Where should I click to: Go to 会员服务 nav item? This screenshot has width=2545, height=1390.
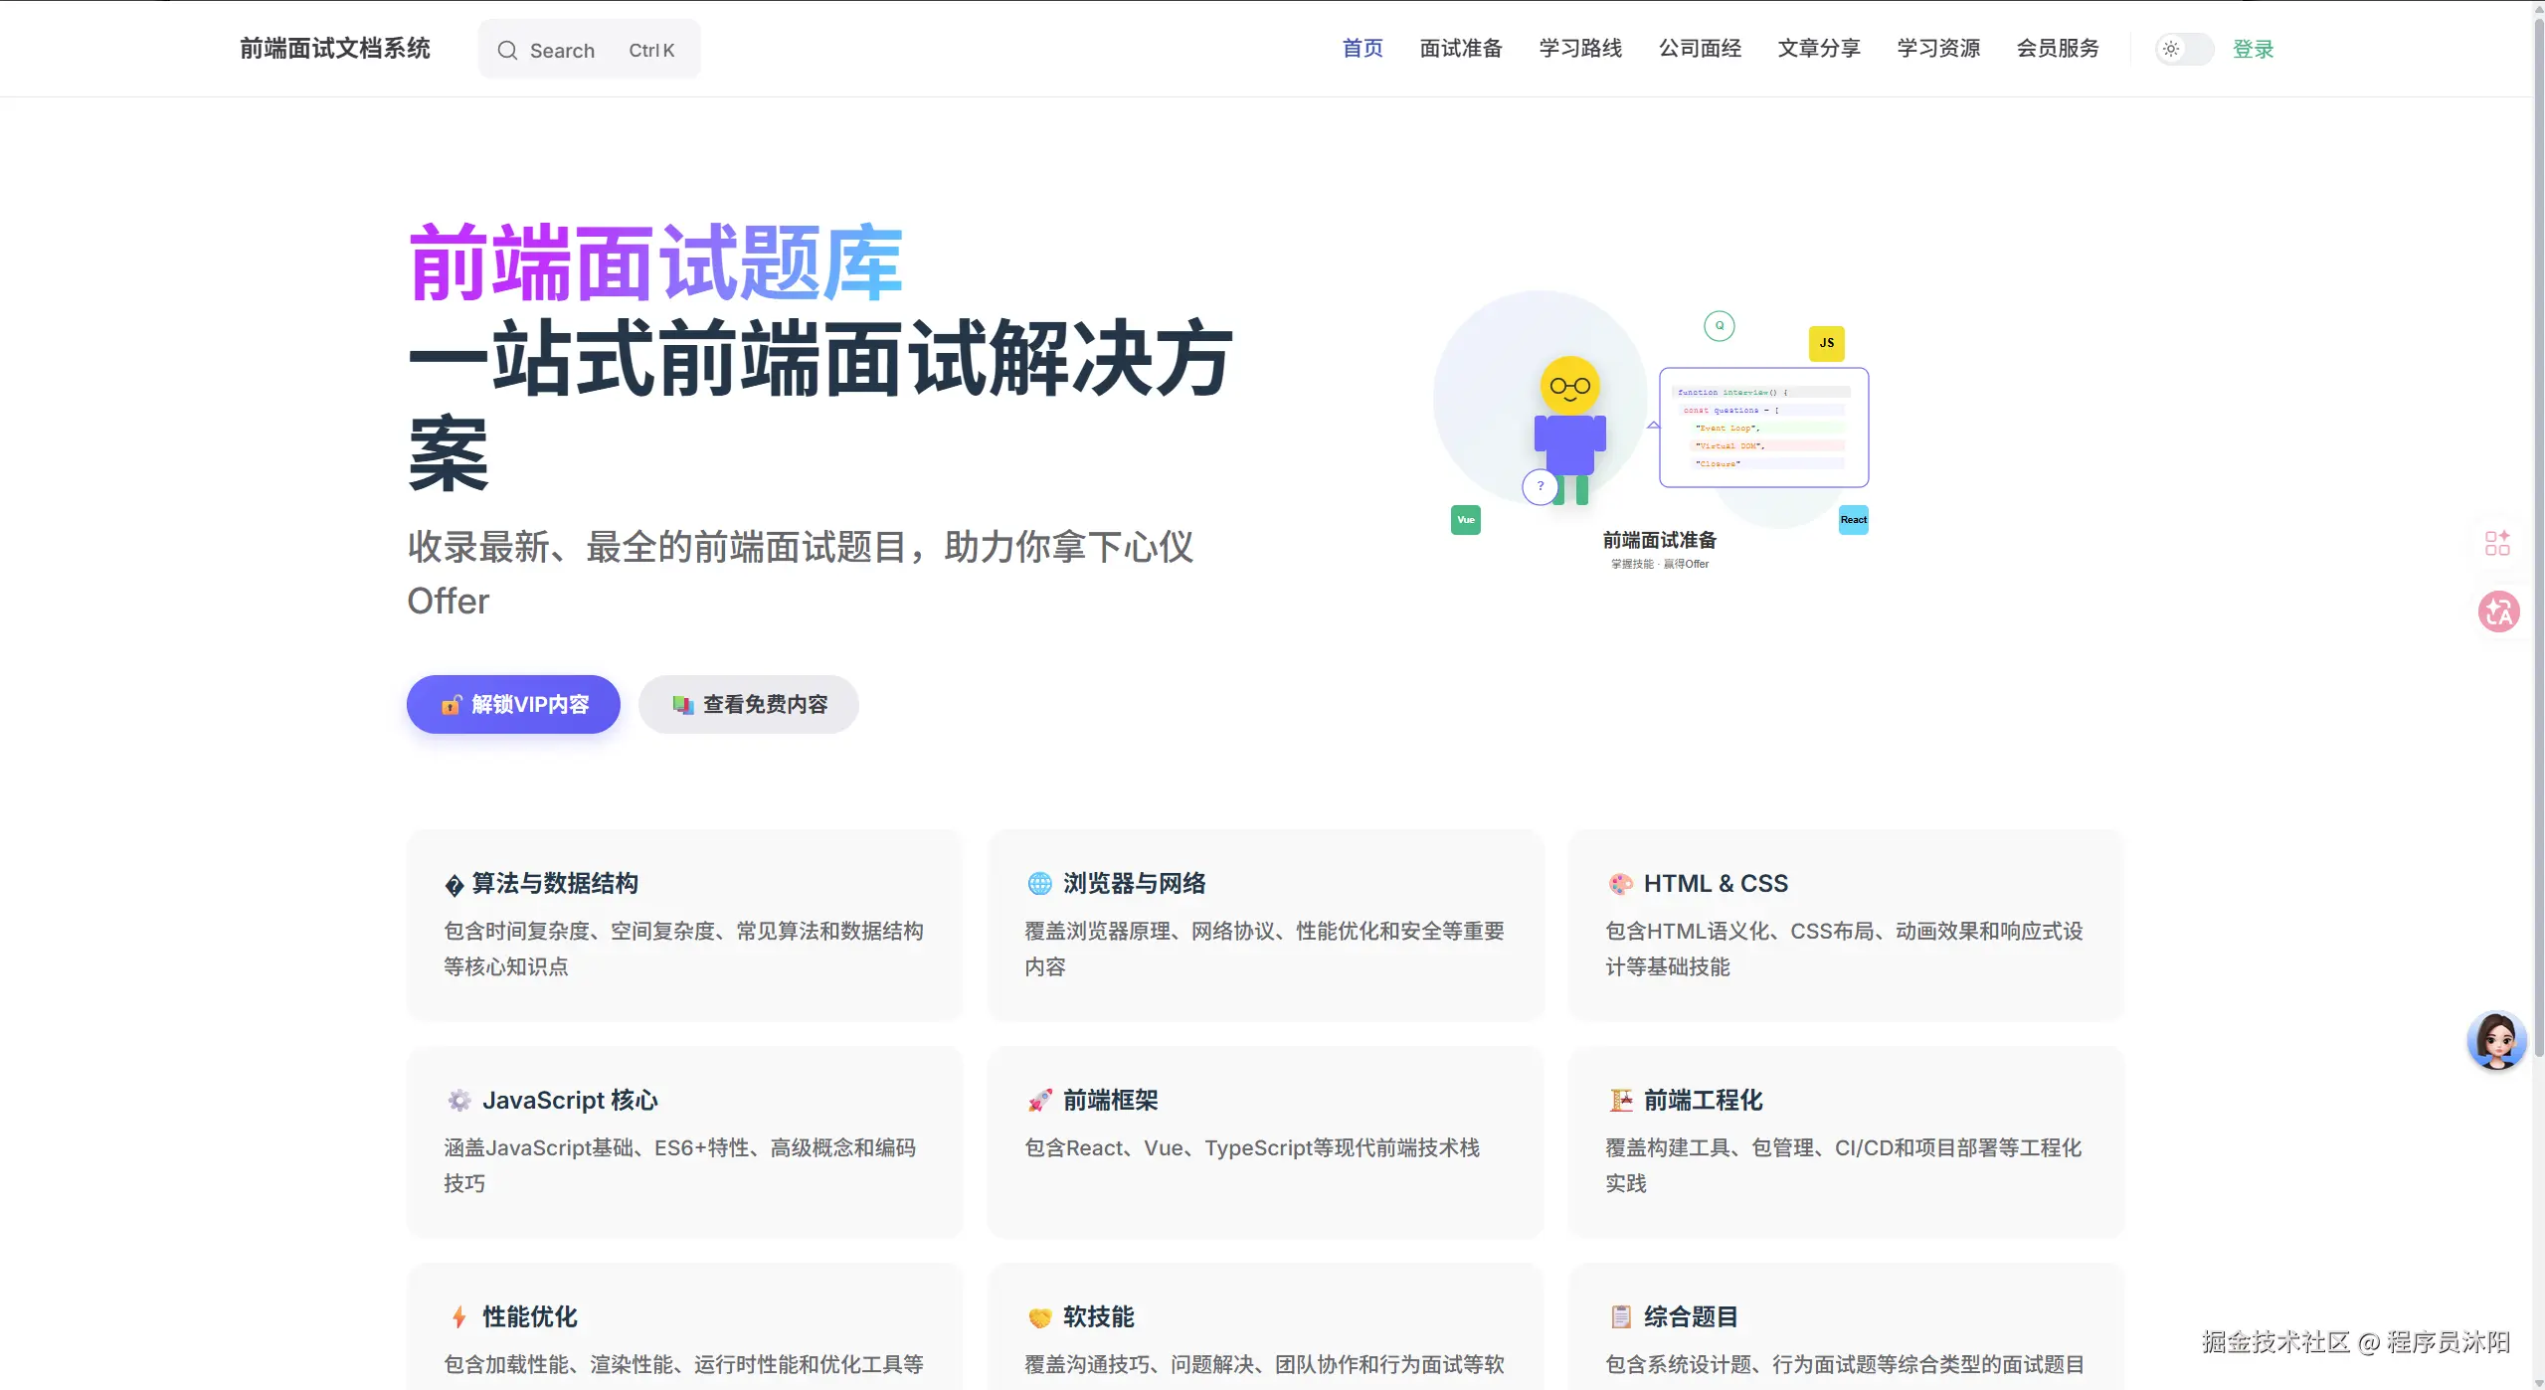[2057, 49]
